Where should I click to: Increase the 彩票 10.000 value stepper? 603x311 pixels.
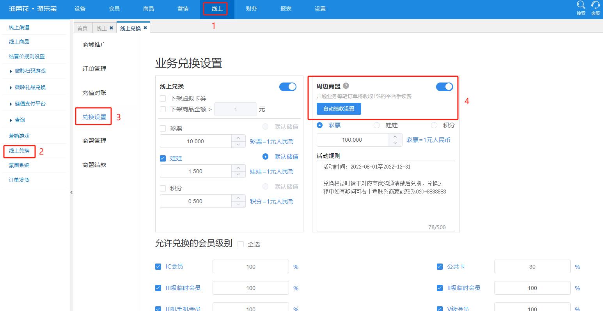[x=238, y=138]
